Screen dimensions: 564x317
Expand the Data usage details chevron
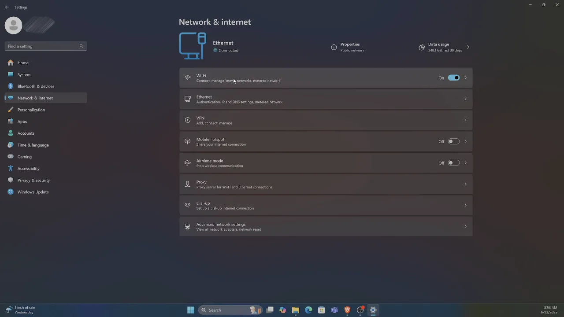(x=468, y=47)
